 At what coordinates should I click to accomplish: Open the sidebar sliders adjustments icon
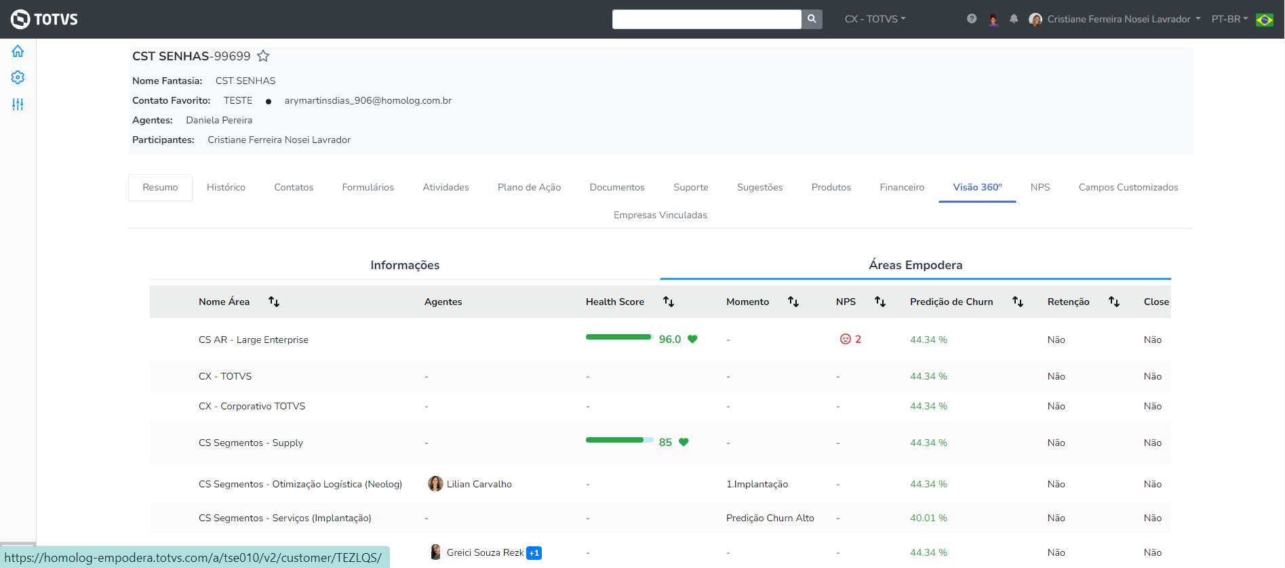18,104
